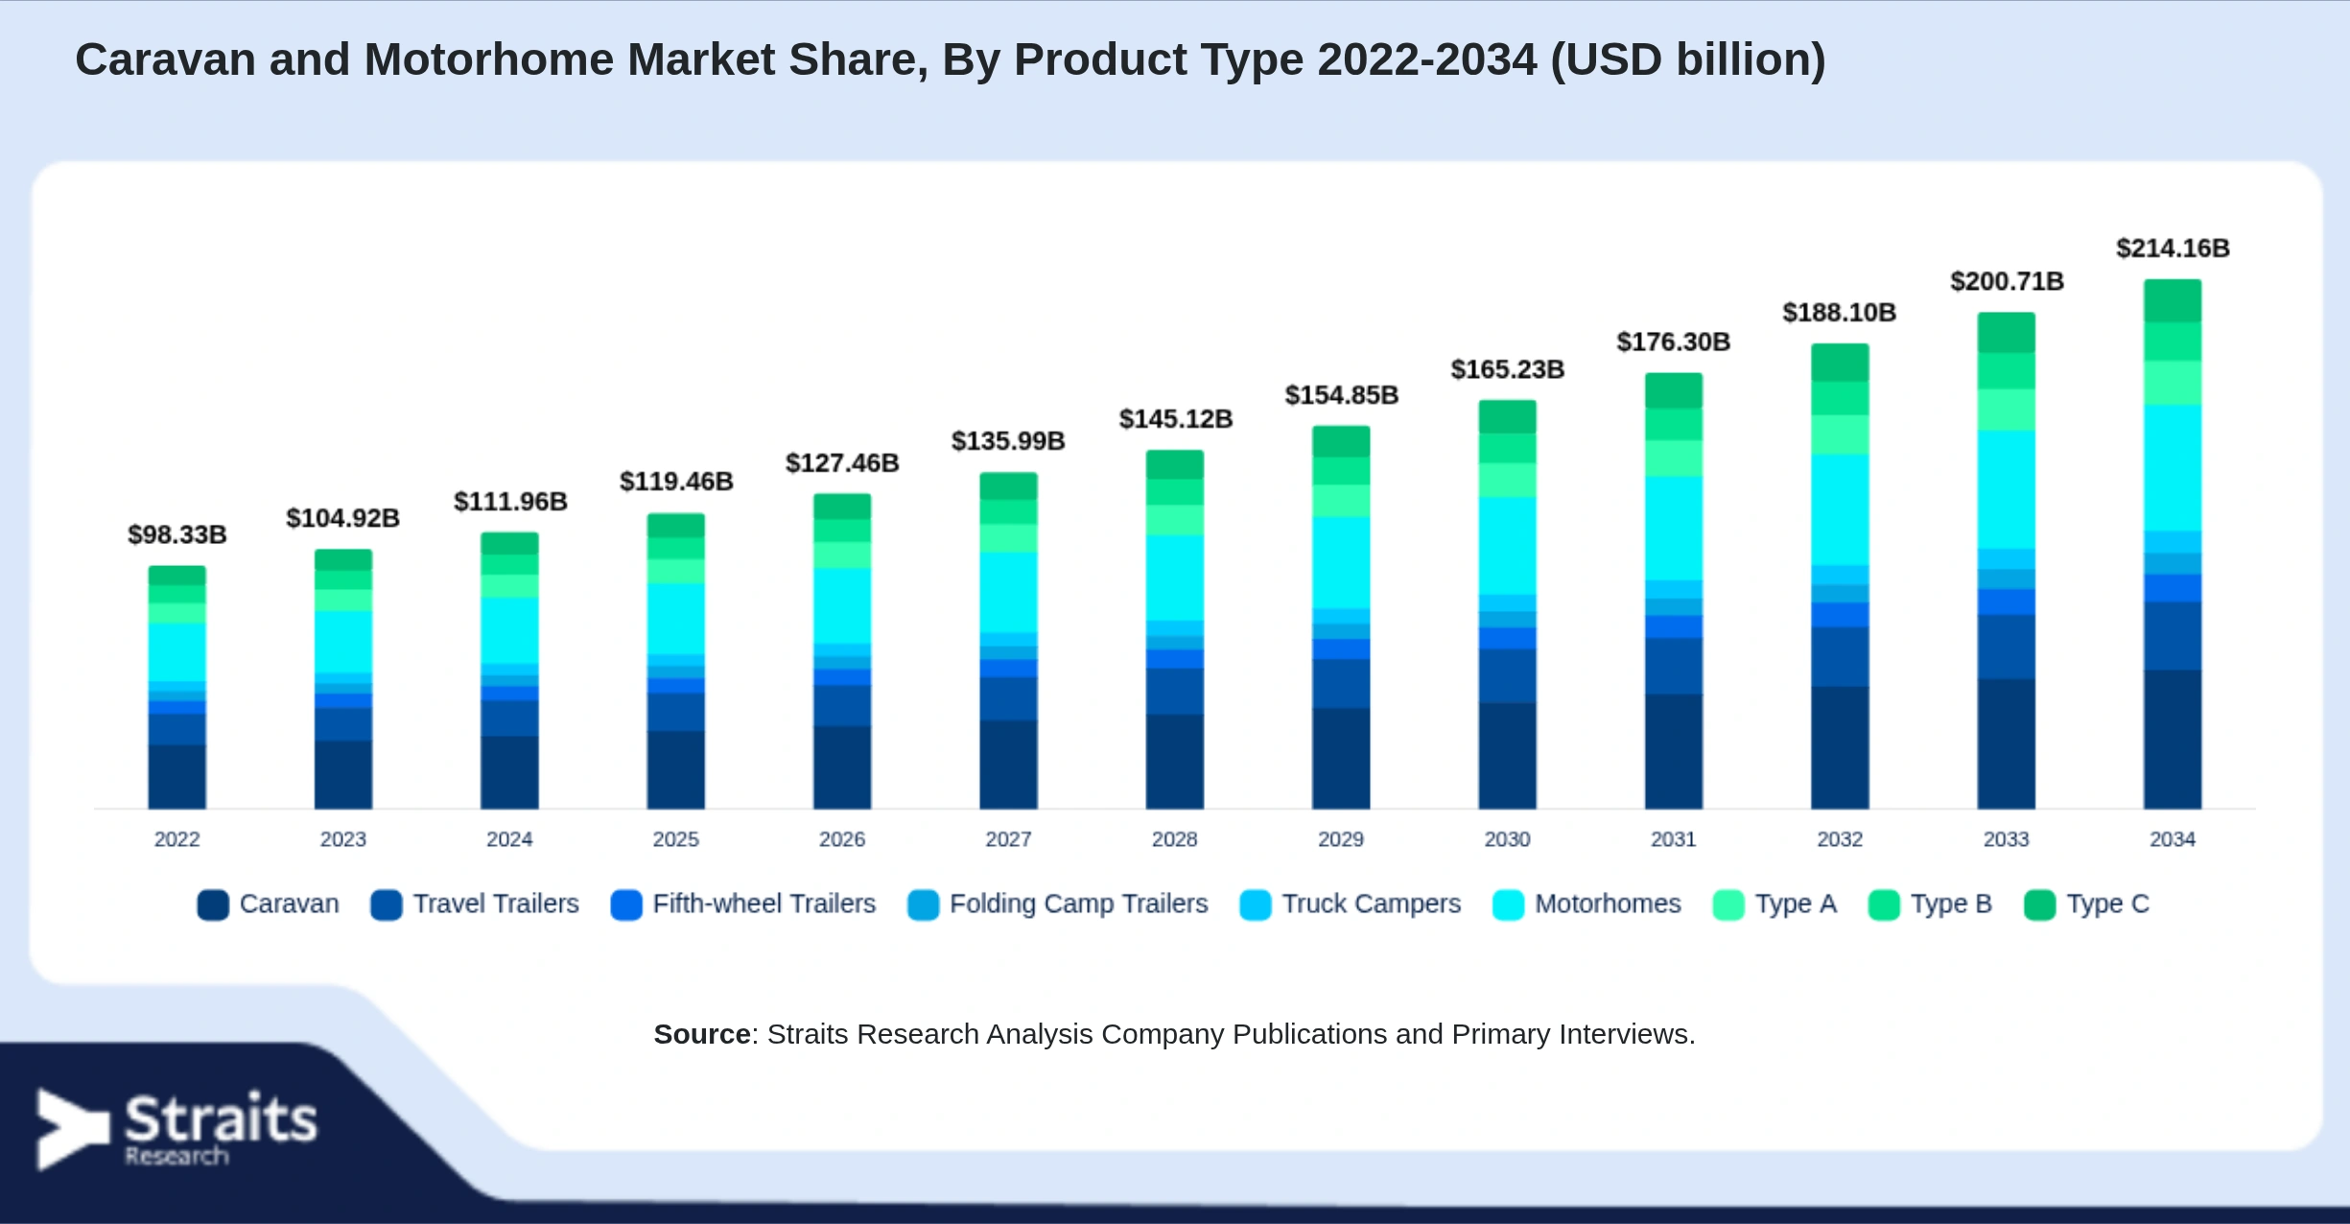Click the $111.96B value label

pyautogui.click(x=510, y=502)
